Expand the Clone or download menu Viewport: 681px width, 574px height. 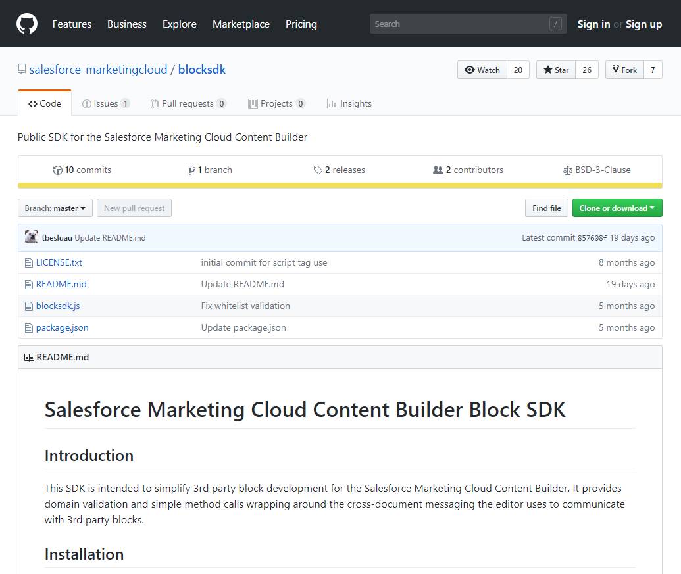pos(617,208)
